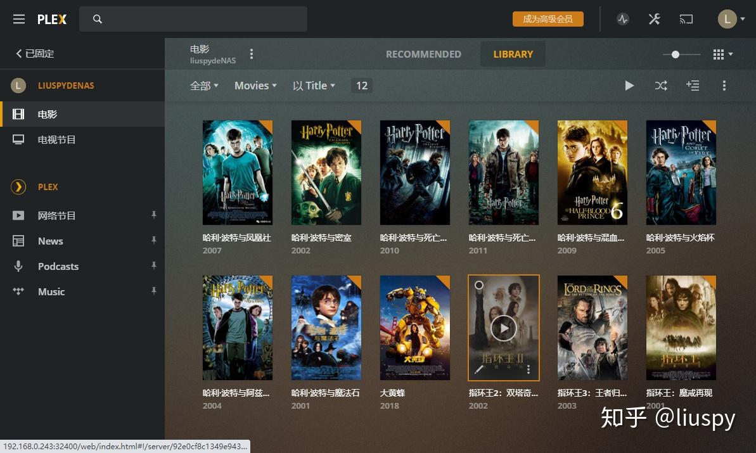This screenshot has width=756, height=453.
Task: Open the toolbar more options menu
Action: pos(724,86)
